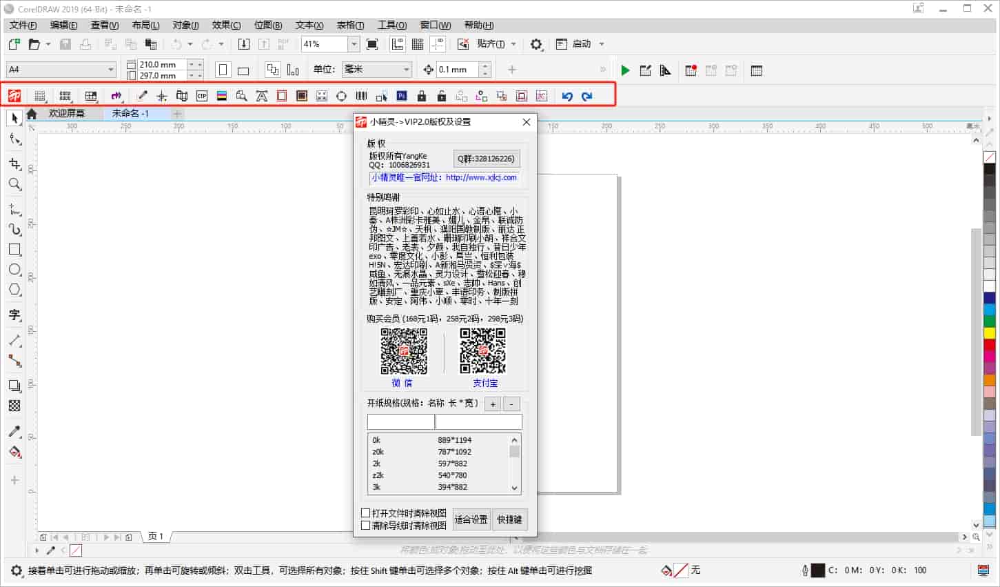Click the crosshair registration mark icon
The width and height of the screenshot is (1000, 587).
click(162, 96)
